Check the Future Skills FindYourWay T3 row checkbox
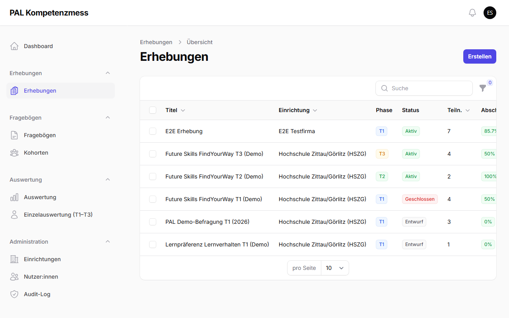Screen dimensions: 509x318 coord(153,154)
